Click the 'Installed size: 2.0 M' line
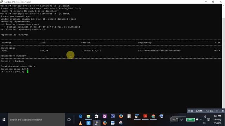 coord(14,69)
